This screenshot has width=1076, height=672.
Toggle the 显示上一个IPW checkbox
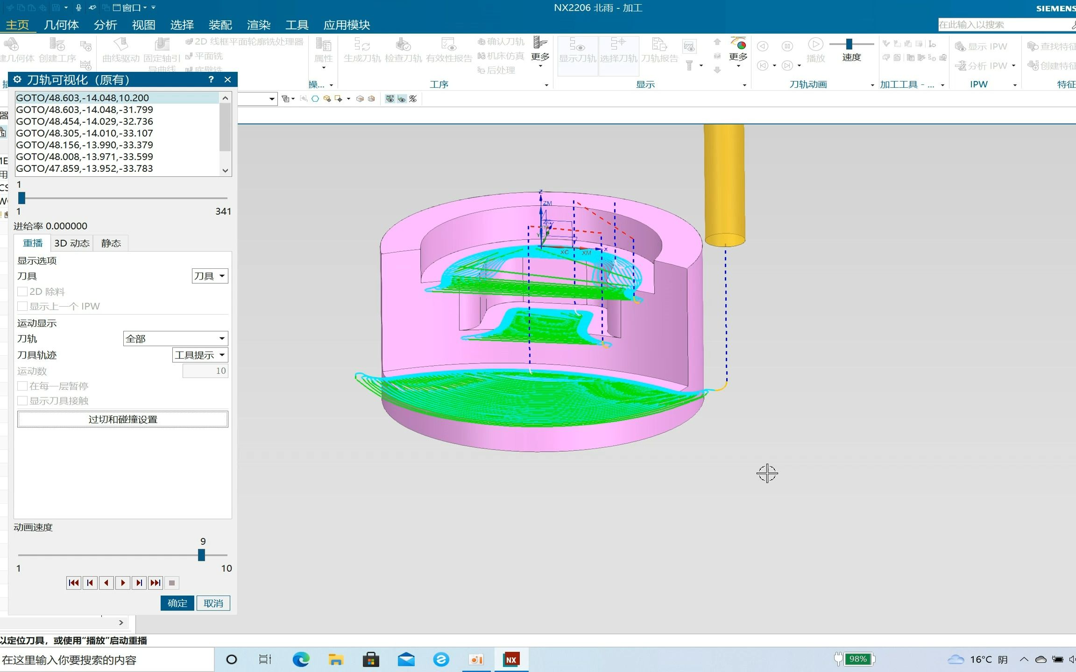pyautogui.click(x=21, y=306)
